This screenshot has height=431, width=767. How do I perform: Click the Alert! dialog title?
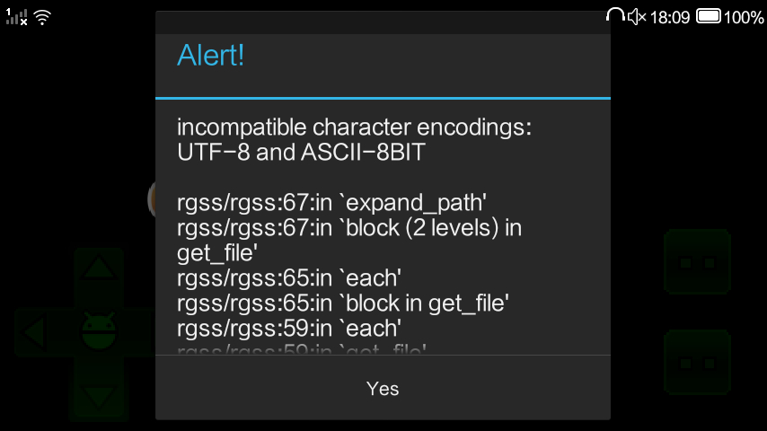coord(211,56)
